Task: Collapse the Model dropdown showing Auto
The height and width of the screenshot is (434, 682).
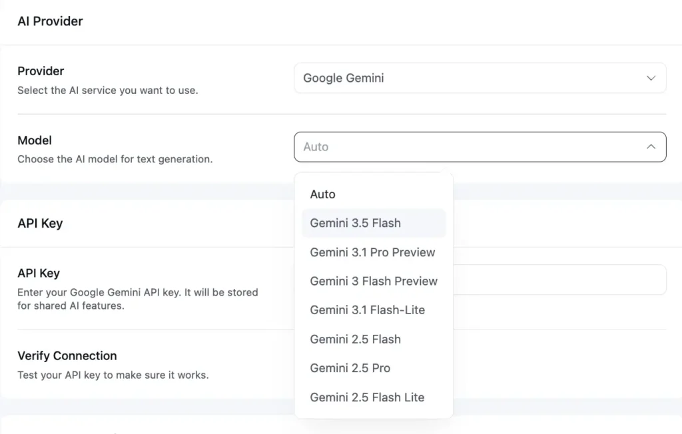Action: click(480, 147)
